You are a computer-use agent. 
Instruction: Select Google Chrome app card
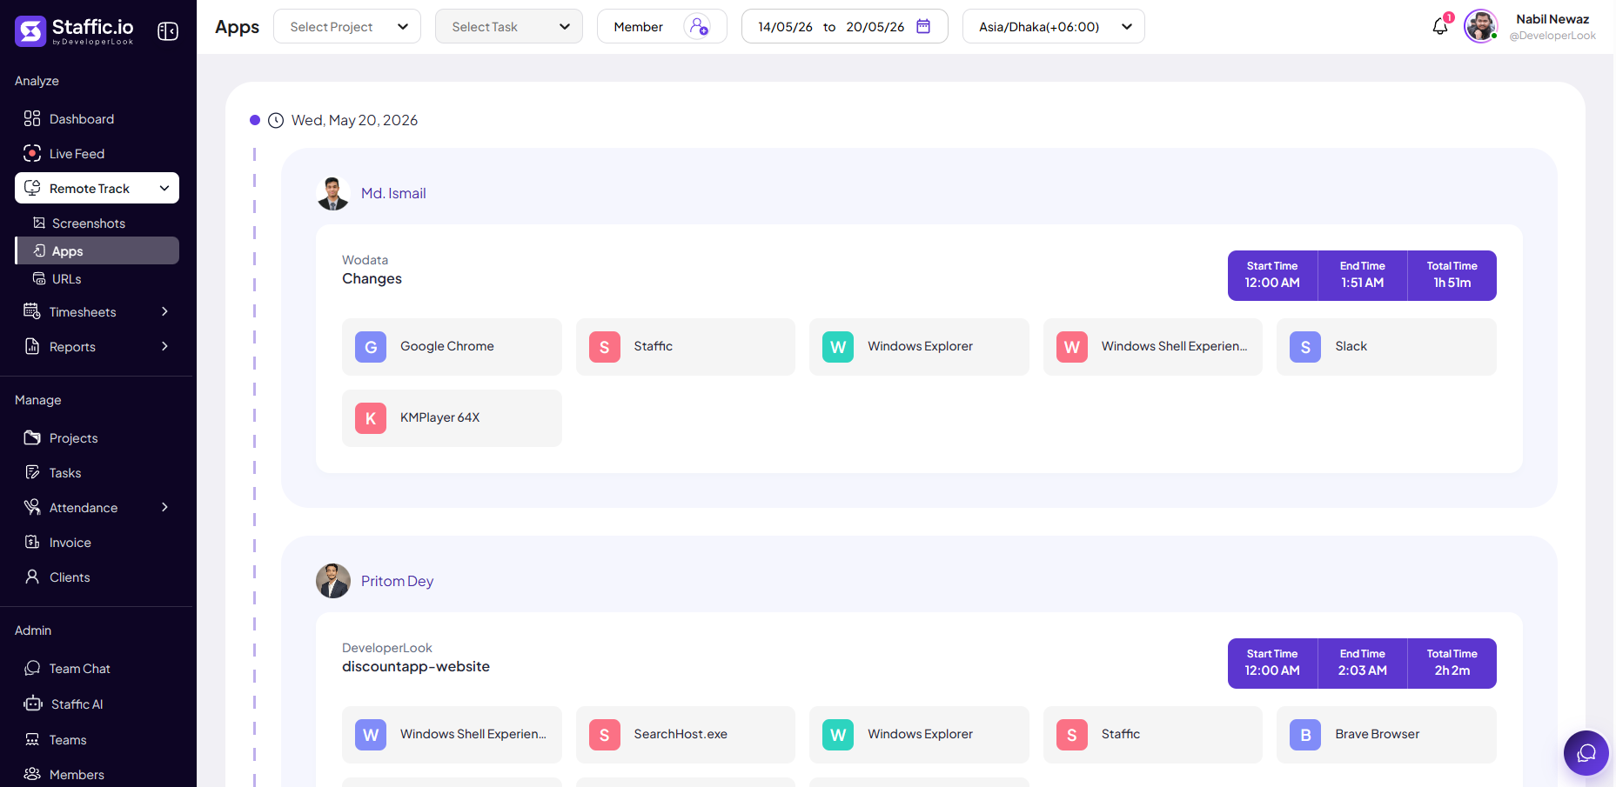click(x=452, y=347)
